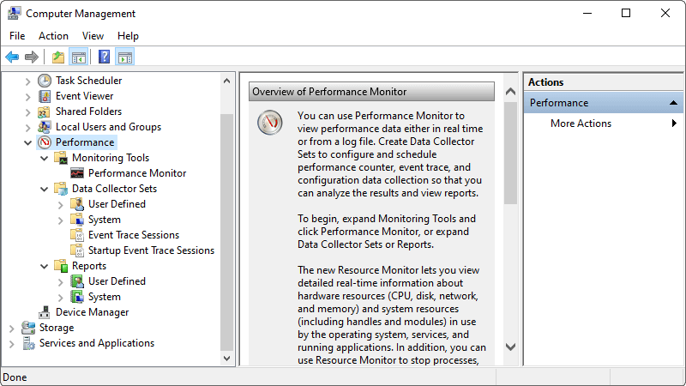
Task: Select the Performance Monitor tree item label
Action: pyautogui.click(x=137, y=173)
